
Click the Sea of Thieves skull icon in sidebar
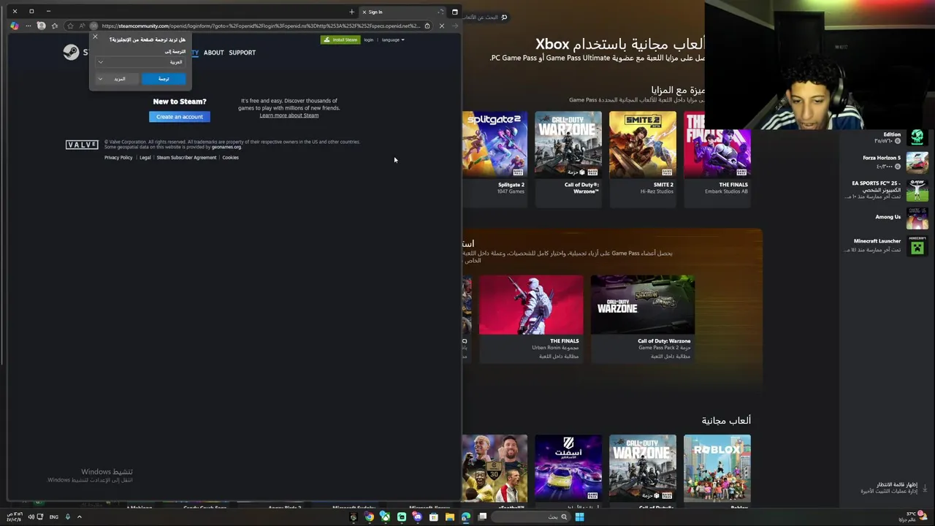pos(917,137)
